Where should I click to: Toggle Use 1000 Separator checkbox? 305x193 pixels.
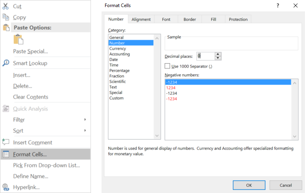click(x=167, y=66)
